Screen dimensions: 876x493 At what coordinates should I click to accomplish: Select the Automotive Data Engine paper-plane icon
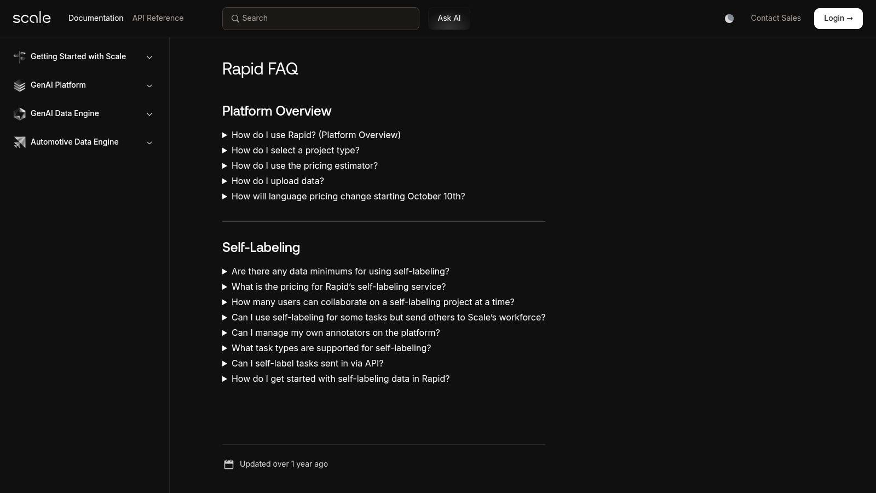coord(20,142)
